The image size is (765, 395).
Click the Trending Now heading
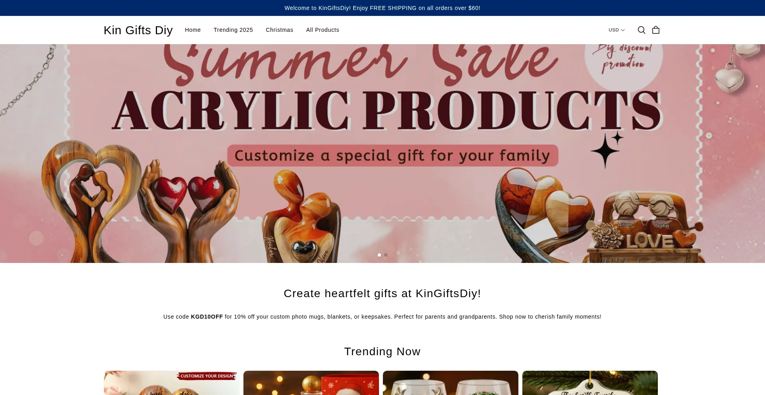point(382,352)
